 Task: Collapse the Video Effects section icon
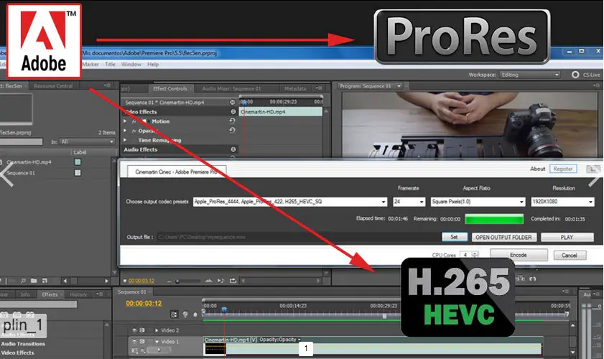tap(233, 111)
